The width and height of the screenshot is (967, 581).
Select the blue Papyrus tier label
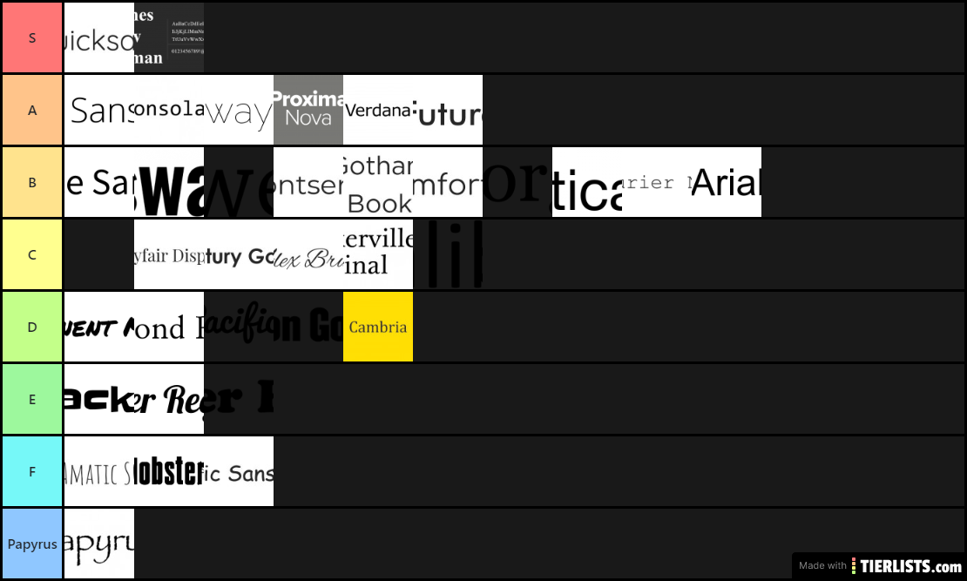[32, 544]
